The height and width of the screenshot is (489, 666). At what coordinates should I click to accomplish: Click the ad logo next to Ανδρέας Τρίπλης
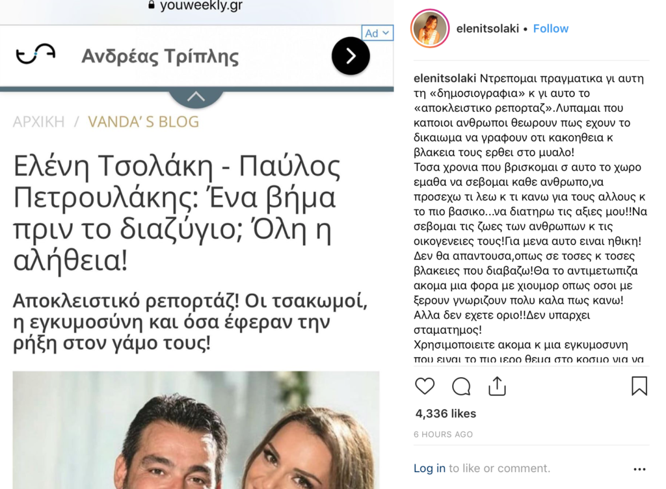pos(36,54)
